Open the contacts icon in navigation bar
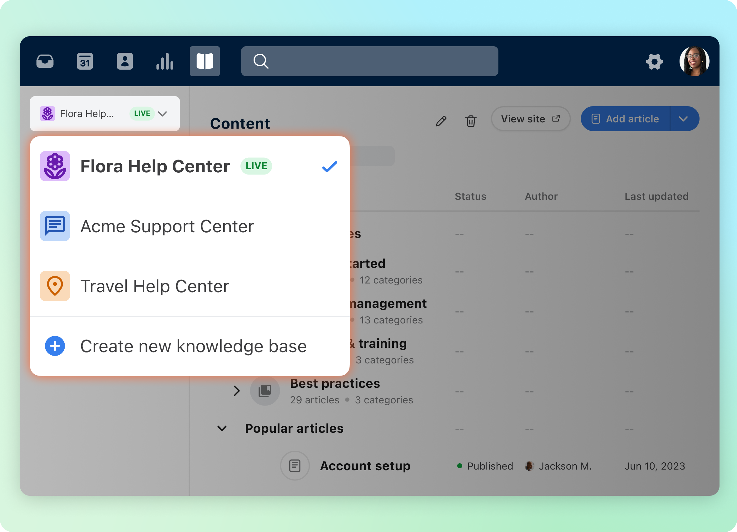The width and height of the screenshot is (737, 532). click(x=125, y=62)
